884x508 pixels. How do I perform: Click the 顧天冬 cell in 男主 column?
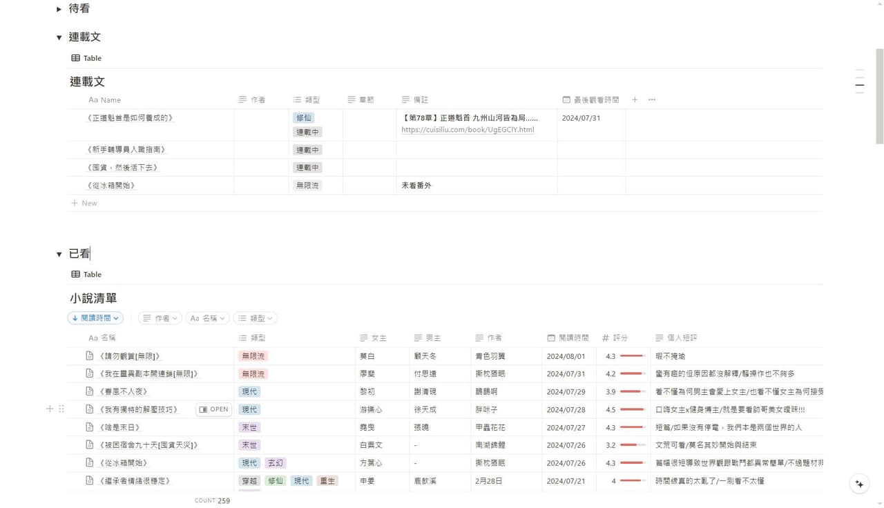coord(440,356)
